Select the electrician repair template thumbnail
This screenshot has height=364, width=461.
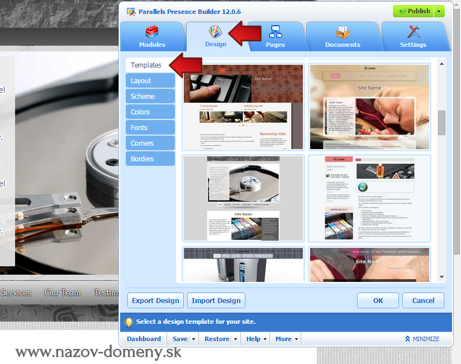pyautogui.click(x=369, y=107)
